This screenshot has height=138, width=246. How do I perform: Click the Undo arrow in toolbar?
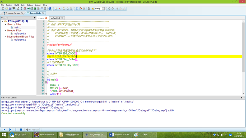pos(109,9)
